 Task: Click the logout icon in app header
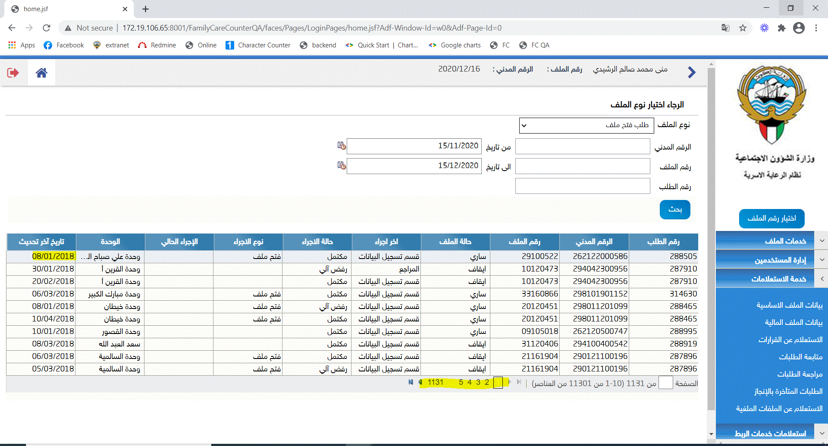pyautogui.click(x=13, y=73)
